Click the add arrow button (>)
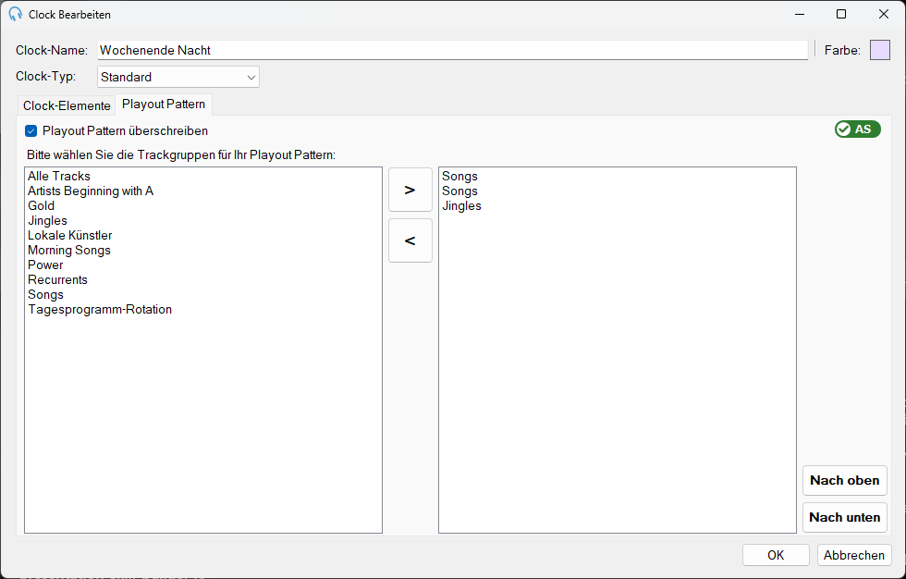The height and width of the screenshot is (579, 906). 410,190
